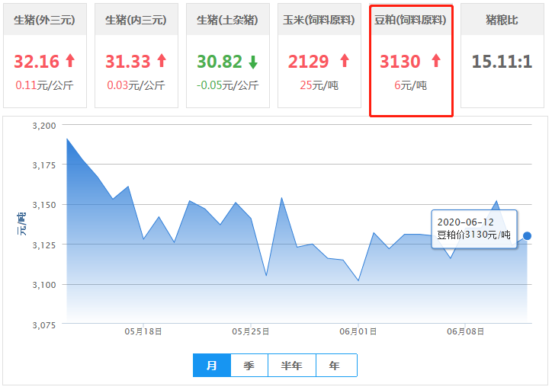Choose the 豆粕(饲料原料) card title
Image resolution: width=552 pixels, height=390 pixels.
click(411, 20)
